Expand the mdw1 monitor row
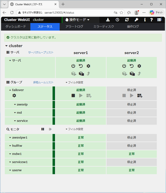 coord(10,154)
